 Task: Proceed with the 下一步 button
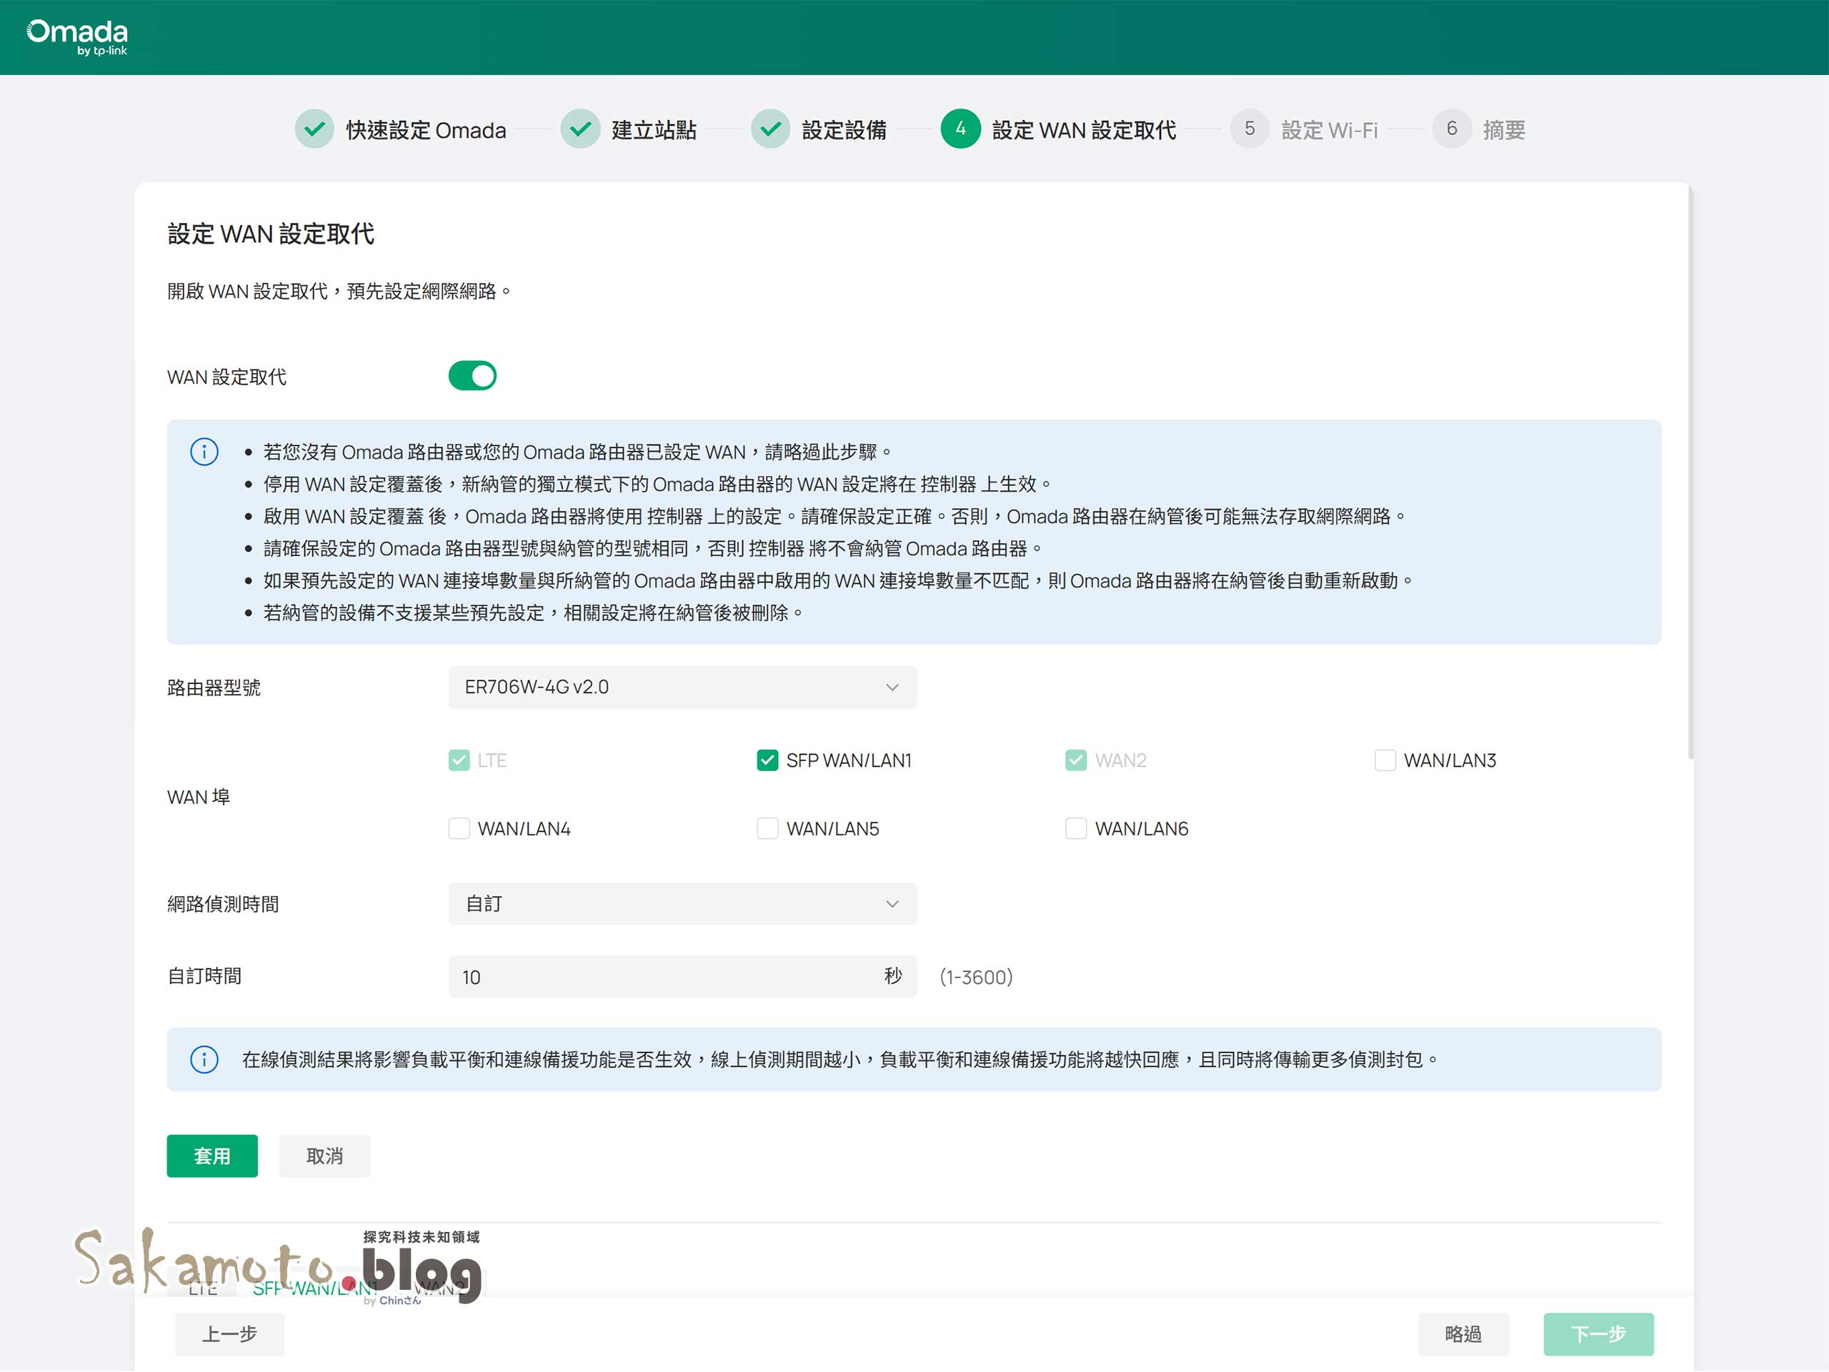[x=1598, y=1334]
